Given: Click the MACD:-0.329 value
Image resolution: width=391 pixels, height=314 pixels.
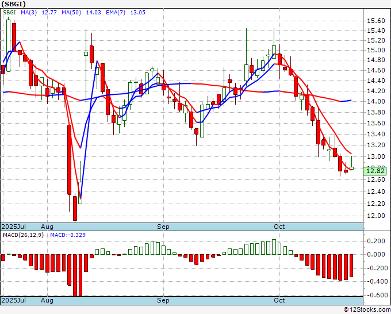Looking at the screenshot, I should (x=68, y=235).
